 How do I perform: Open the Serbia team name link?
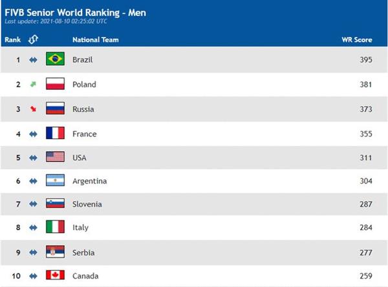pyautogui.click(x=83, y=253)
